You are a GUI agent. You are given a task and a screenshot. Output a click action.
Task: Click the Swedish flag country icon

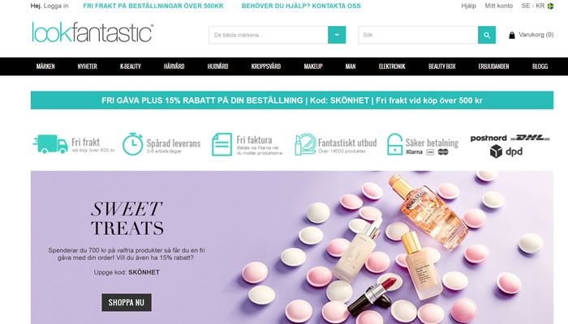coord(550,6)
